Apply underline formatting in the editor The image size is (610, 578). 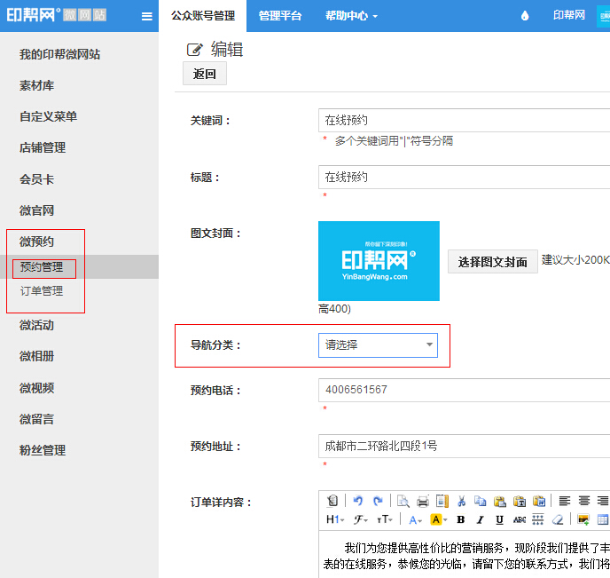coord(499,519)
